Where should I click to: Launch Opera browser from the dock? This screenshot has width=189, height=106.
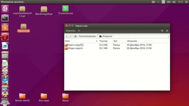(x=5, y=37)
